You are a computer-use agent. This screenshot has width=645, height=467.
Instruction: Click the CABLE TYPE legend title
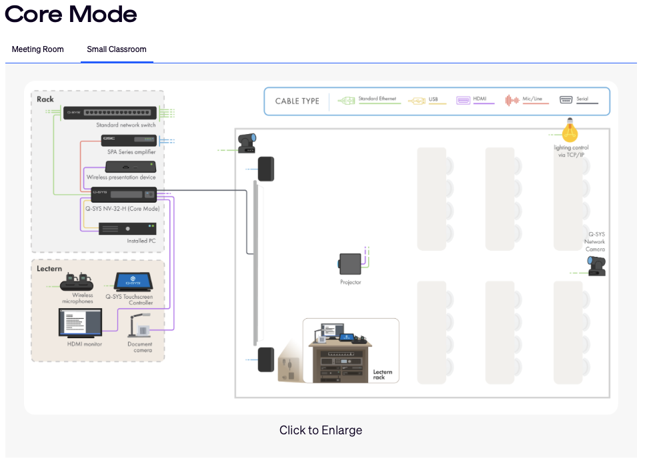pos(297,101)
